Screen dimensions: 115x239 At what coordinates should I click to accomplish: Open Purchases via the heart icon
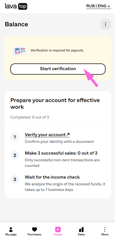pos(35,229)
